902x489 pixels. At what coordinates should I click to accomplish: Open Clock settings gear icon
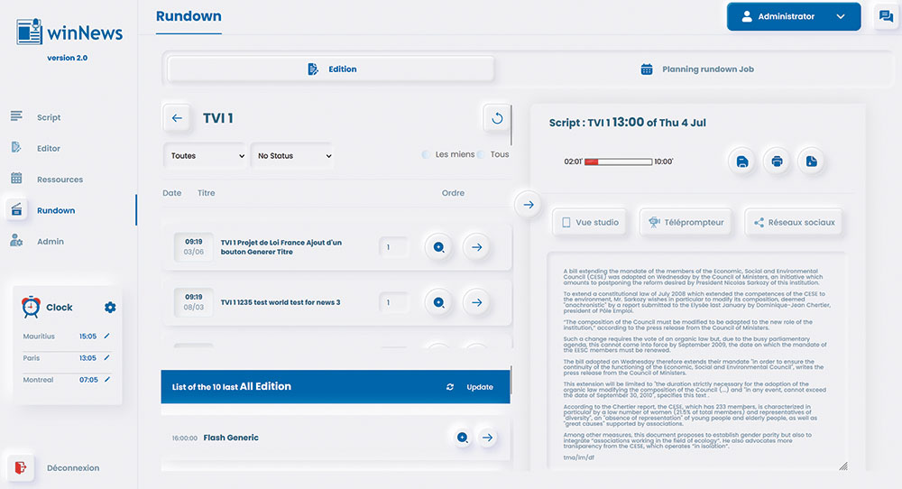coord(110,308)
